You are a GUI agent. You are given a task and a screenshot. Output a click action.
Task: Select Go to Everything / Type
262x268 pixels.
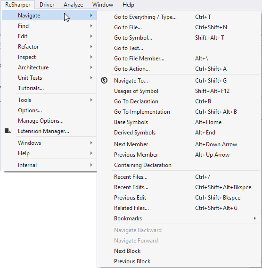click(179, 17)
